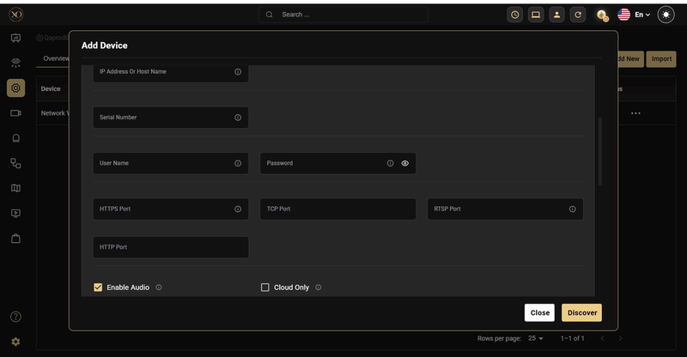Select the highlighted device settings sidebar icon
This screenshot has height=357, width=687.
point(15,88)
